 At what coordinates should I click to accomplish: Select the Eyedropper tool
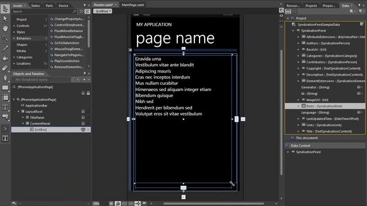coord(5,48)
